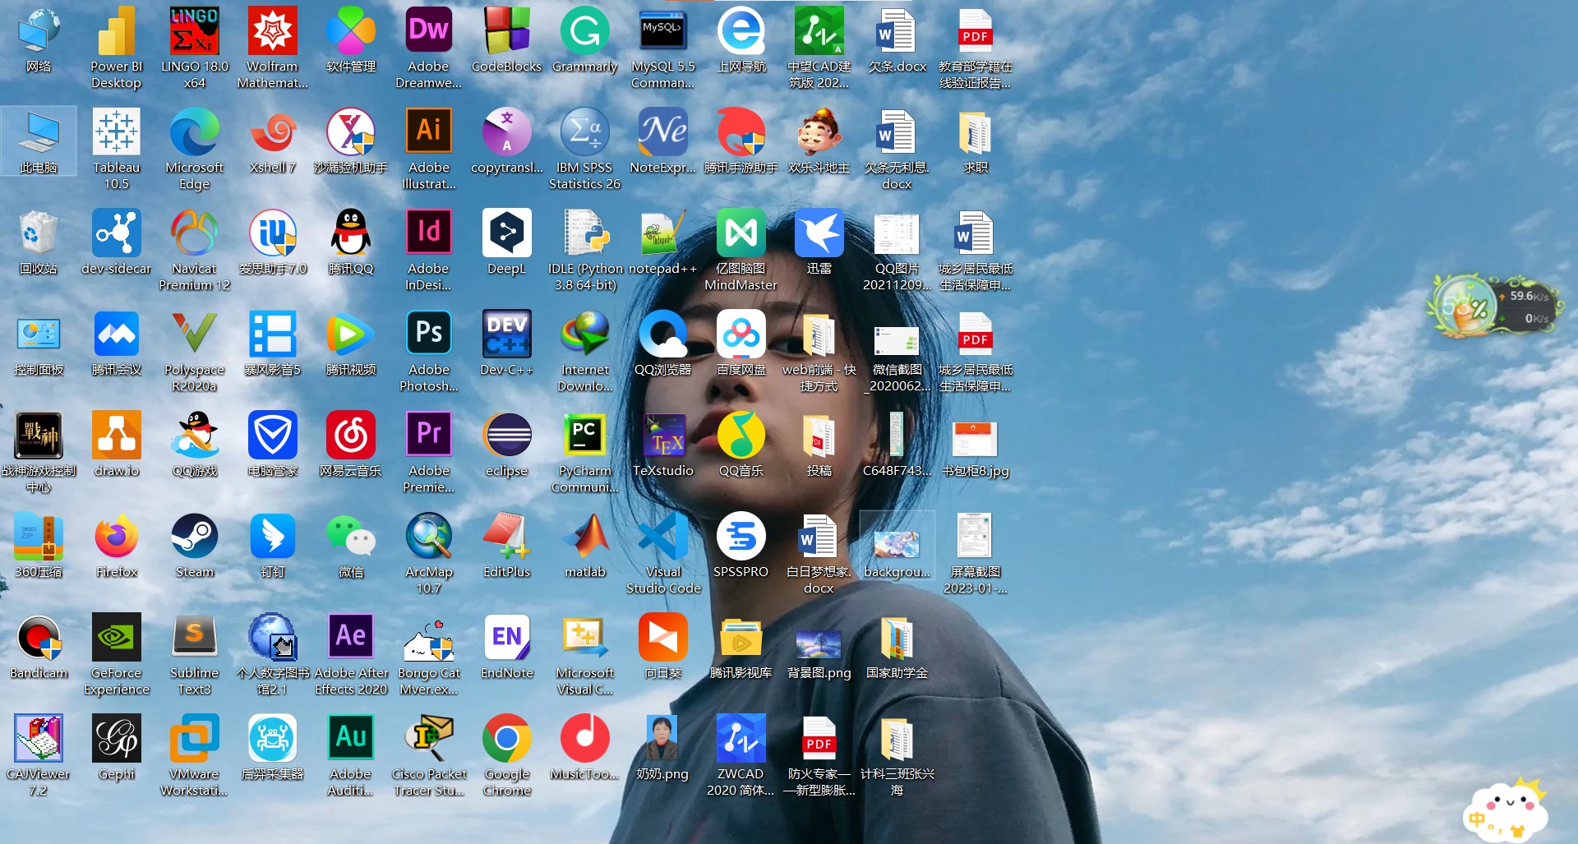
Task: Select the Adobe Dreamweaver icon
Action: tap(428, 31)
